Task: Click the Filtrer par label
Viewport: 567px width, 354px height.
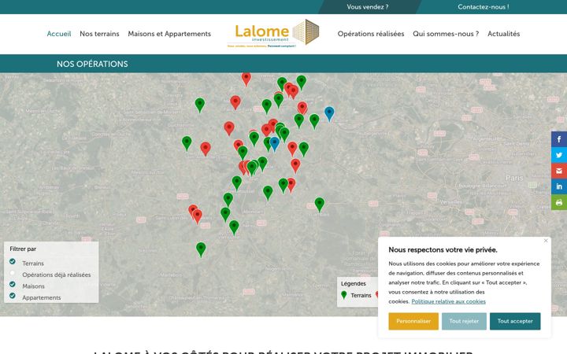Action: [x=23, y=249]
